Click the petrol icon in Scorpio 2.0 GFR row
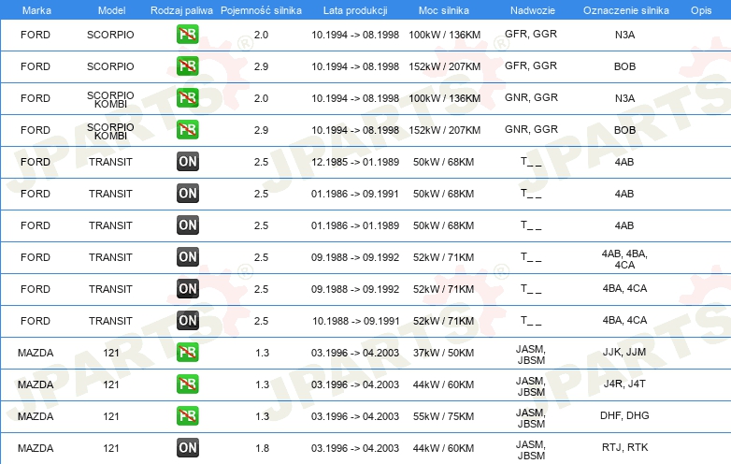The height and width of the screenshot is (464, 731). [187, 34]
